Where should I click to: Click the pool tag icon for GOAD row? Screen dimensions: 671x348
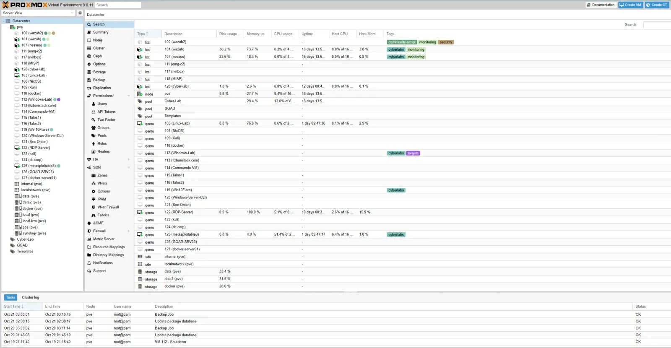140,109
